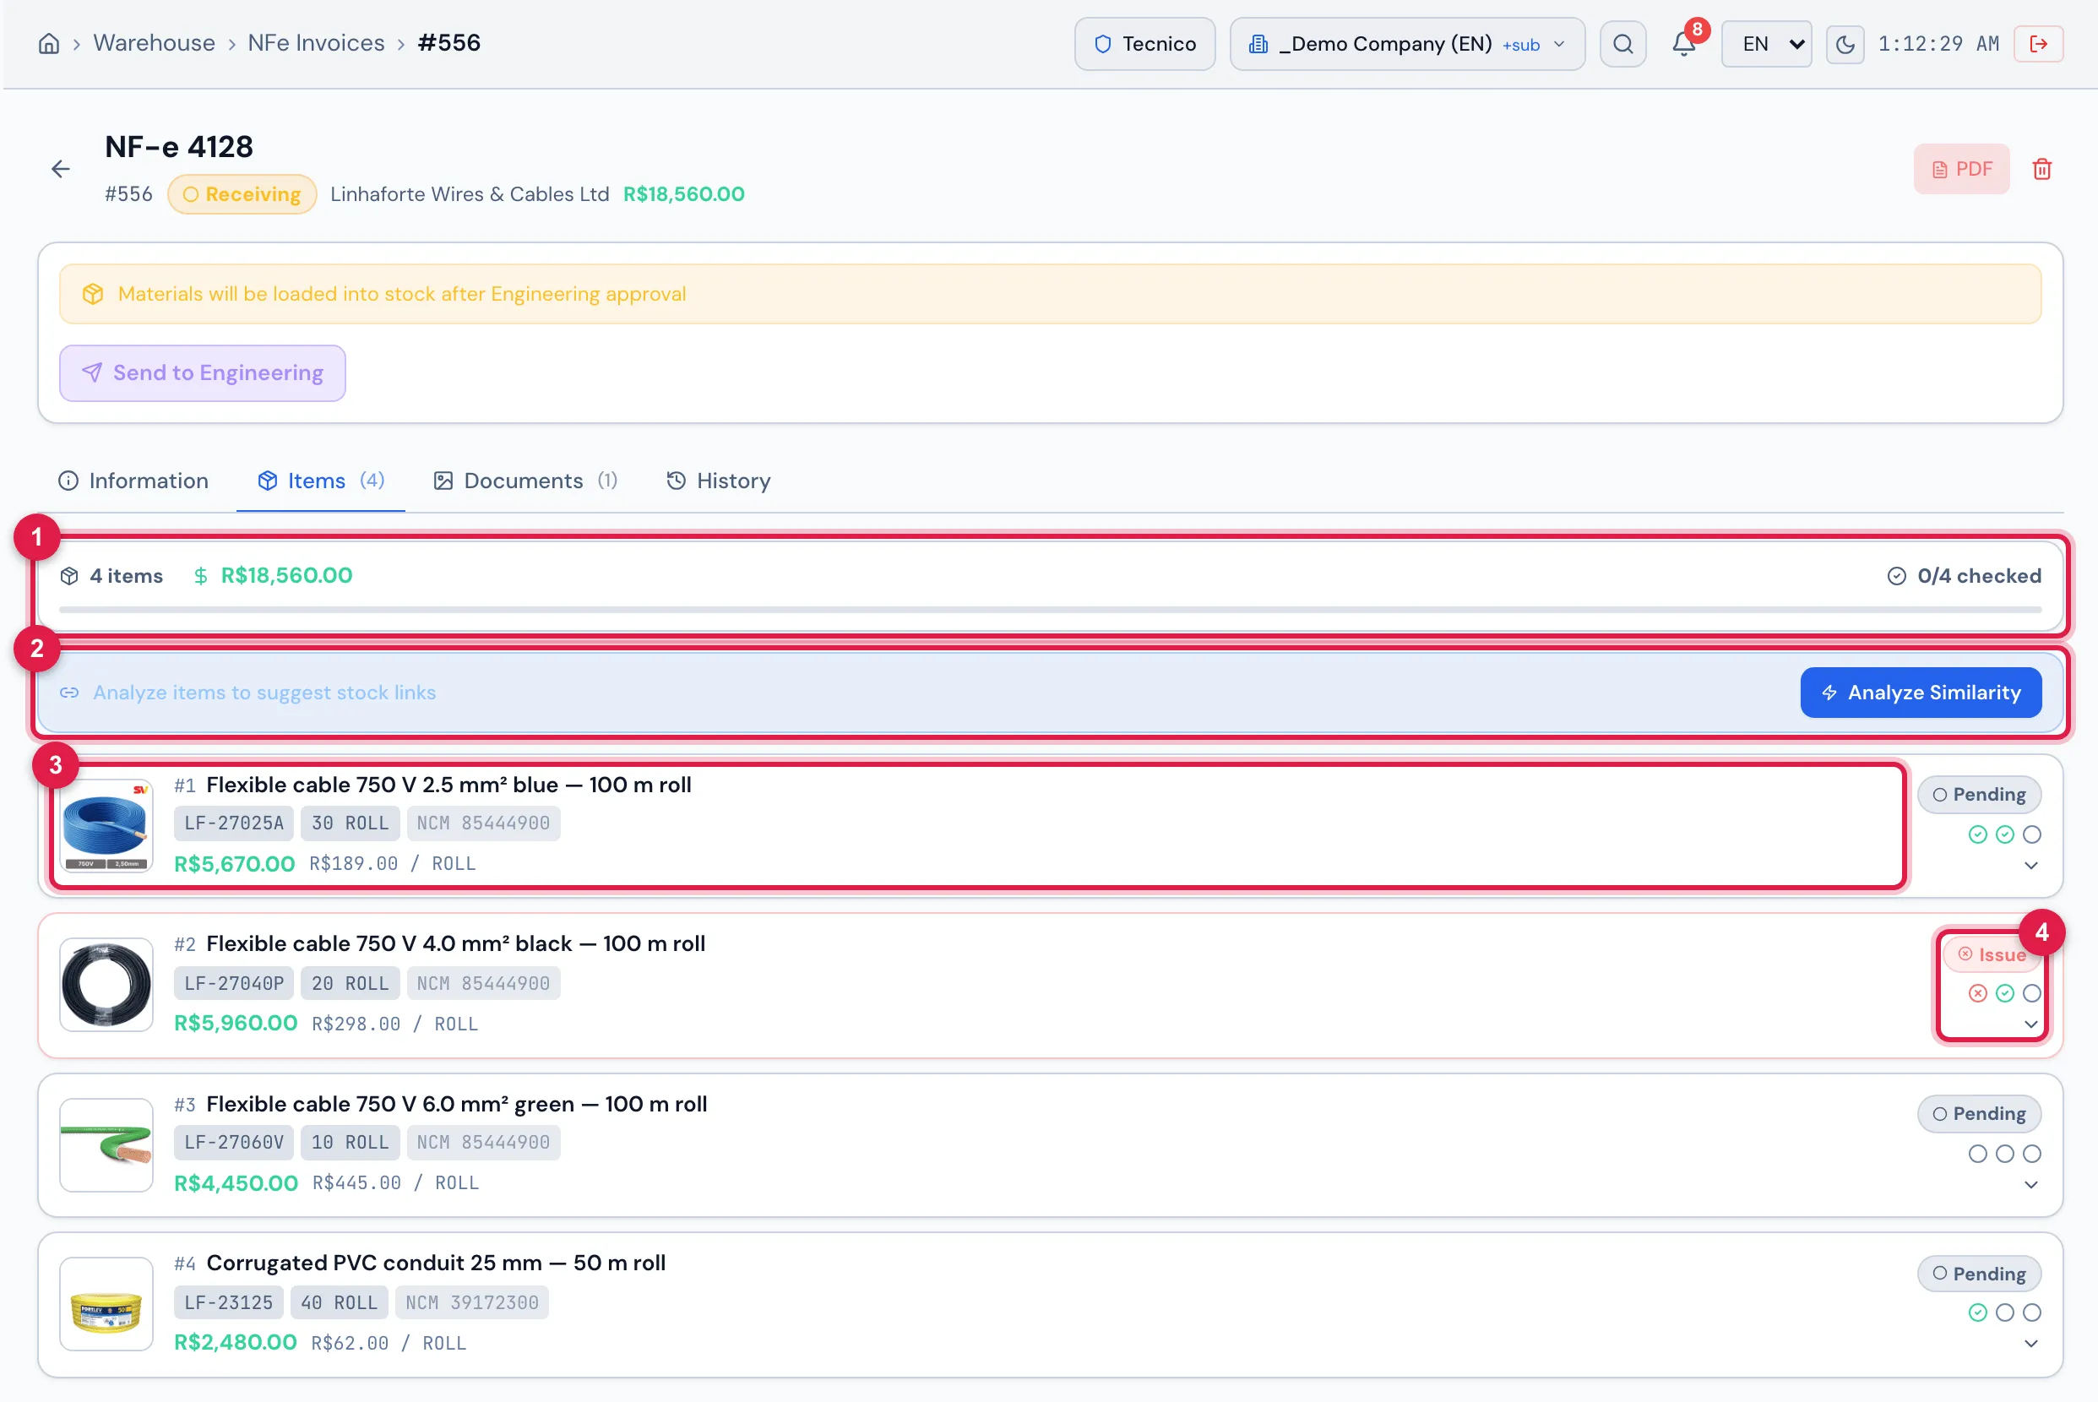Toggle dark mode moon icon
The image size is (2098, 1402).
(1844, 44)
